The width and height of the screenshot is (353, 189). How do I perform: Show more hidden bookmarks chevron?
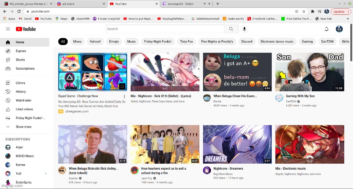click(348, 19)
